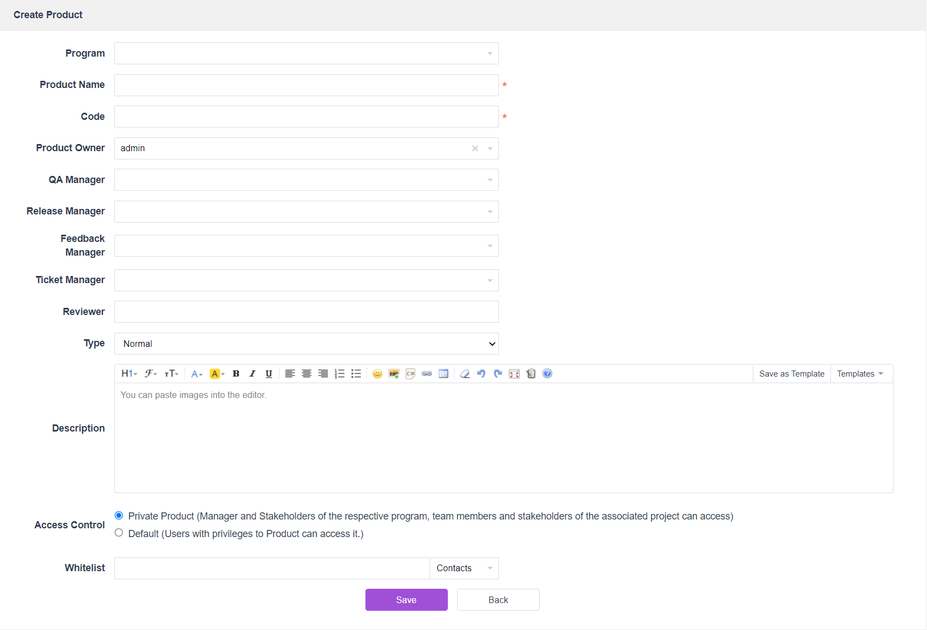Click the undo arrow icon
Viewport: 927px width, 630px height.
[x=481, y=374]
